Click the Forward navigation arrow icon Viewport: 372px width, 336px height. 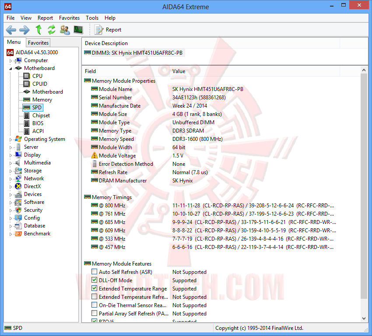coord(25,30)
